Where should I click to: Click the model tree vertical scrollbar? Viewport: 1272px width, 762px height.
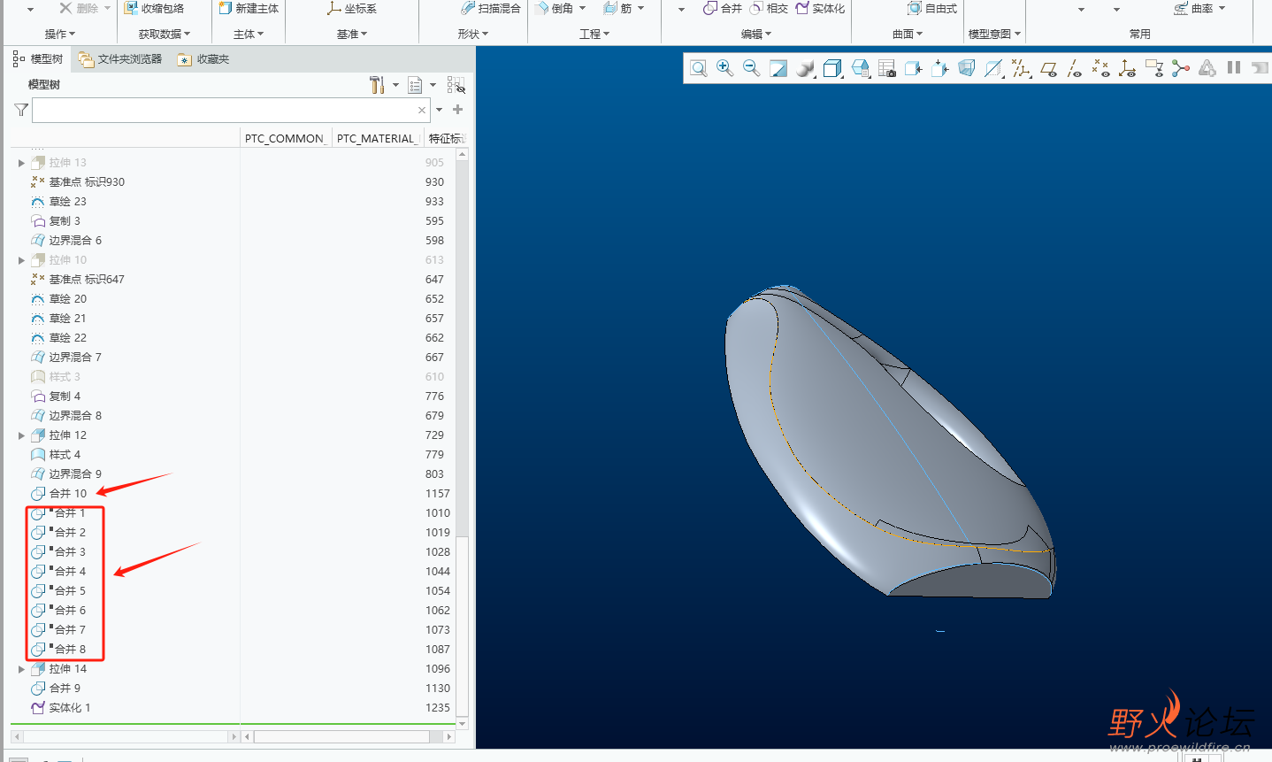point(462,354)
